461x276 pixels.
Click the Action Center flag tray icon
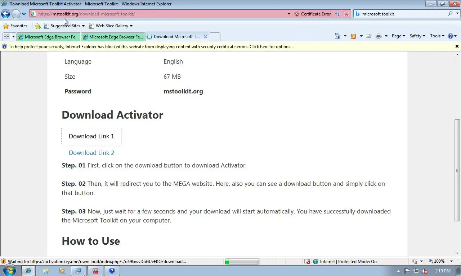[407, 271]
